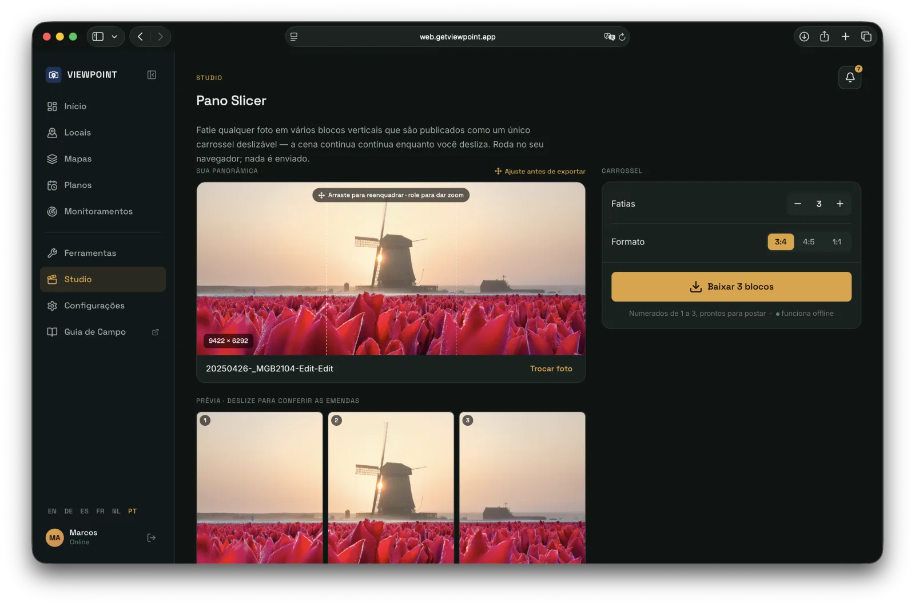Open the Safari sidebar dropdown chevron

point(114,37)
